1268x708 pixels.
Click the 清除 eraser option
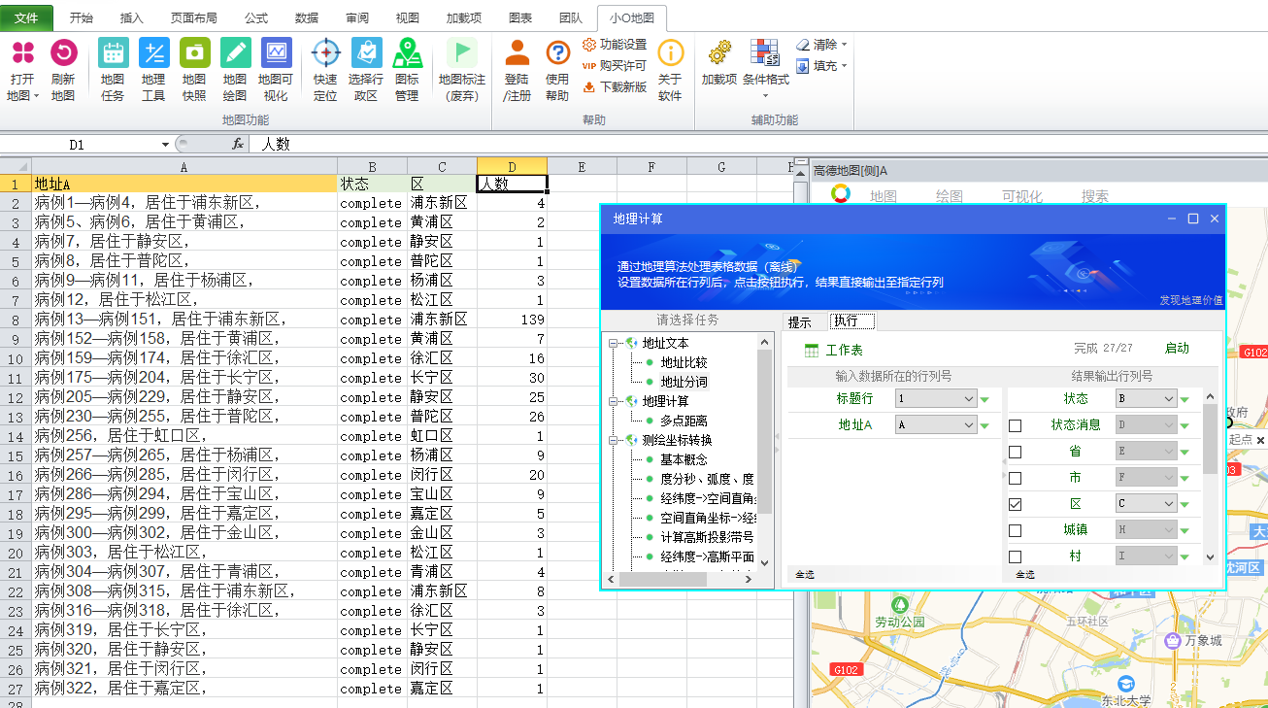(821, 45)
